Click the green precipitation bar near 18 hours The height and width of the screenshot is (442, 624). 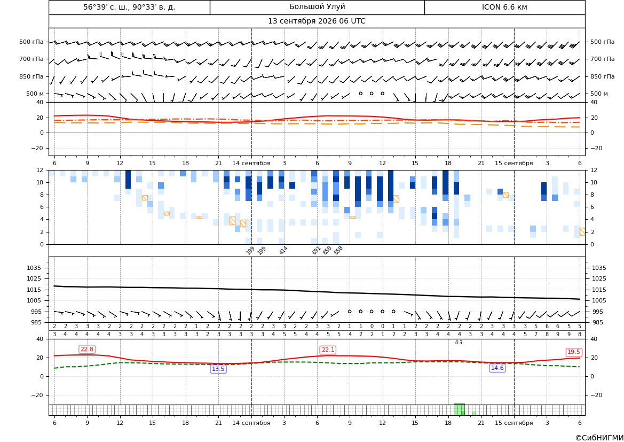tap(459, 410)
